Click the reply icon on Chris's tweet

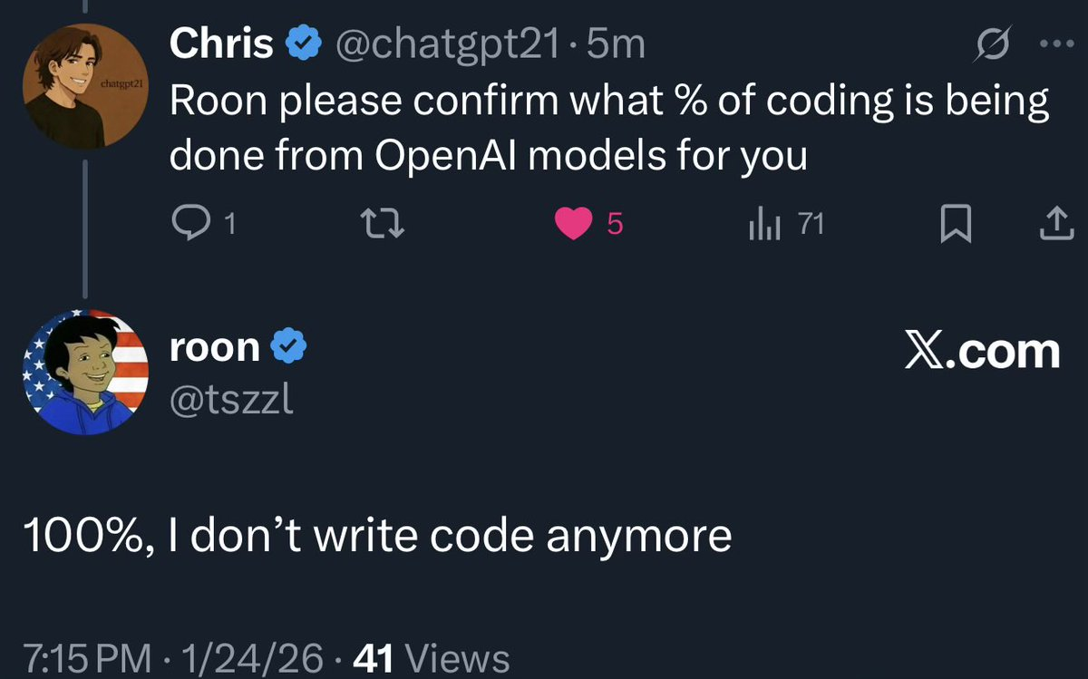(187, 224)
